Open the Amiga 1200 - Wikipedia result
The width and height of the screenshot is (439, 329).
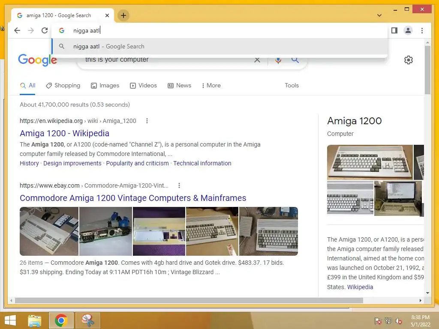pyautogui.click(x=64, y=134)
